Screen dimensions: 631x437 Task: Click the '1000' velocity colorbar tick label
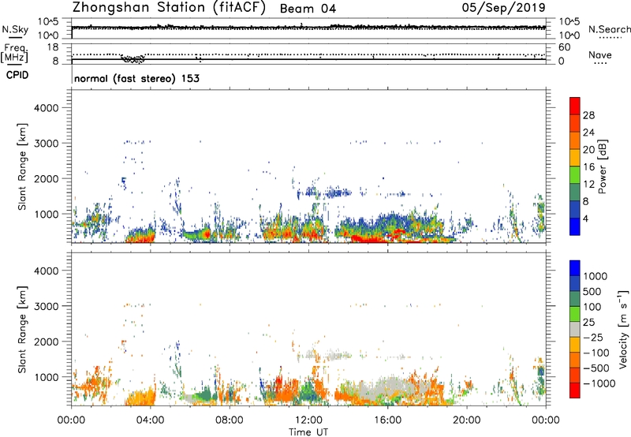(596, 276)
